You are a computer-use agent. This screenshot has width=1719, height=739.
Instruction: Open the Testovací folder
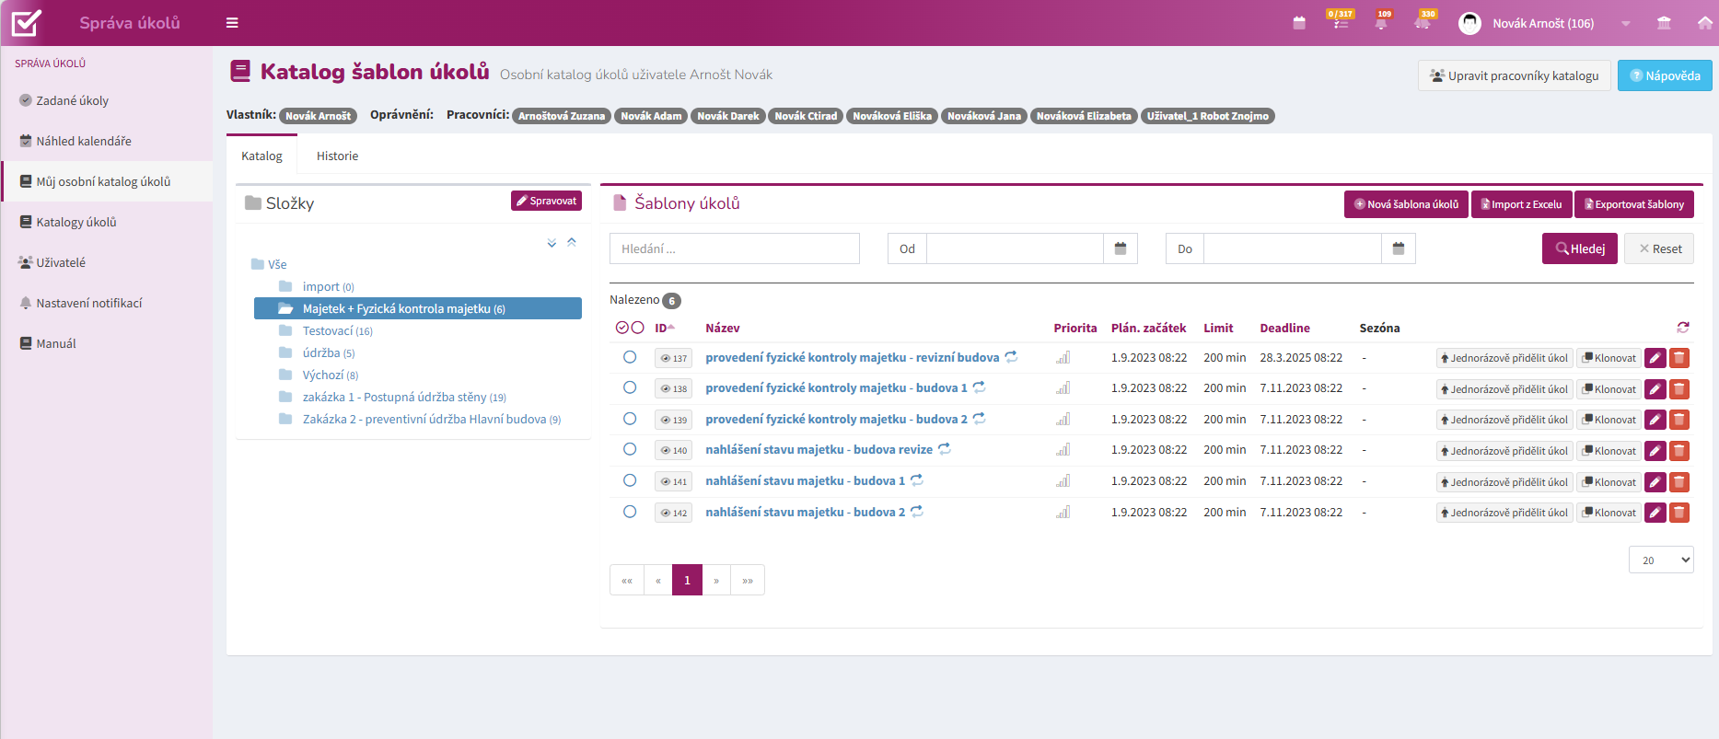click(328, 330)
